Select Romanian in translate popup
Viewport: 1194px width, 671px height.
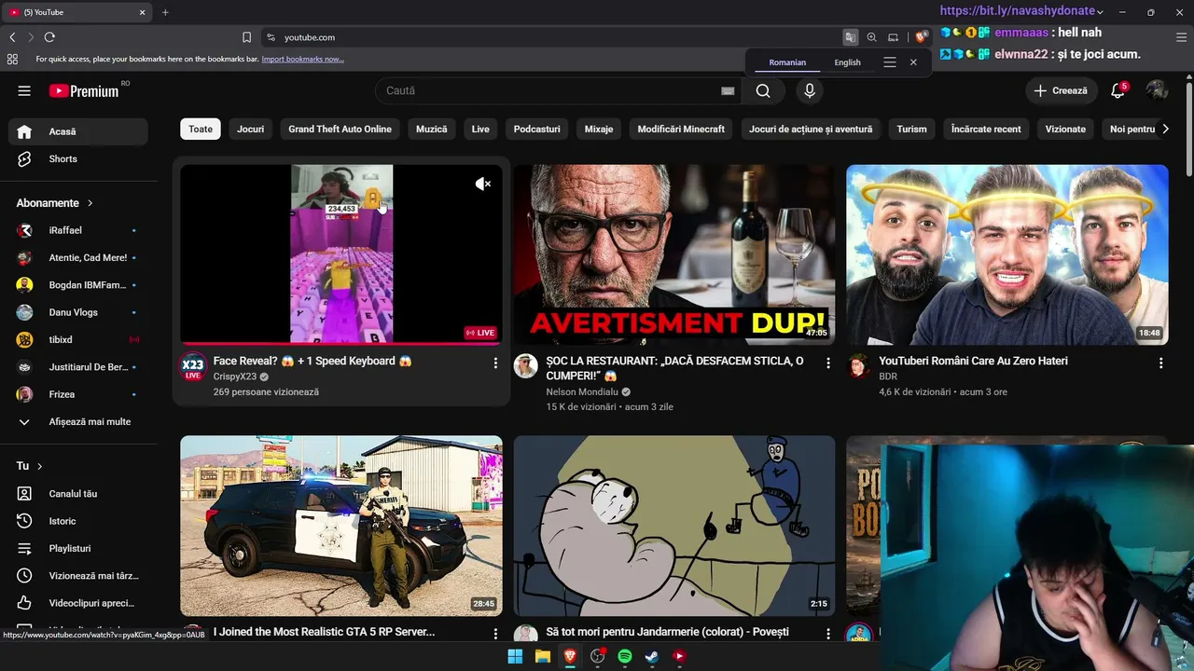[x=787, y=62]
